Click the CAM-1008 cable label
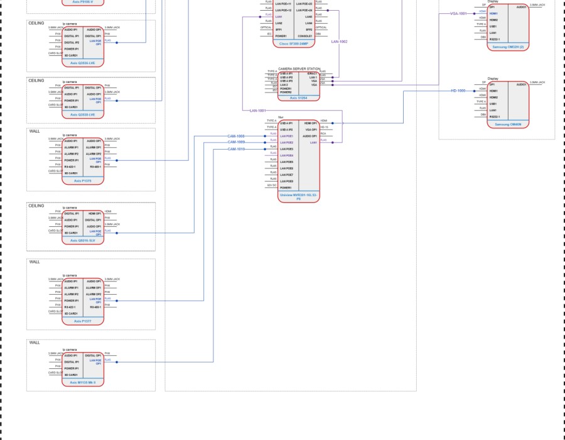 pyautogui.click(x=236, y=136)
